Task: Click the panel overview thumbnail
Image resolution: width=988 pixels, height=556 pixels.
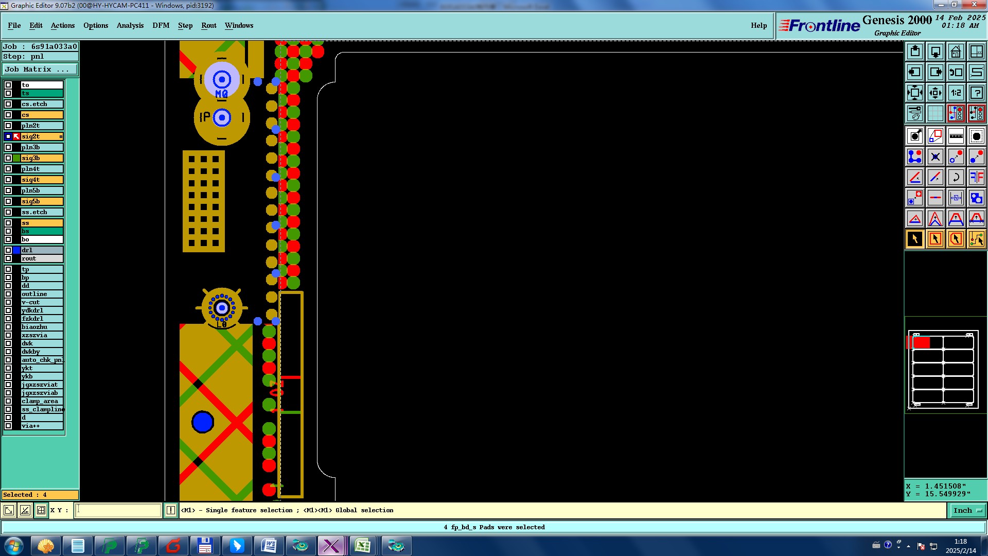Action: (x=943, y=370)
